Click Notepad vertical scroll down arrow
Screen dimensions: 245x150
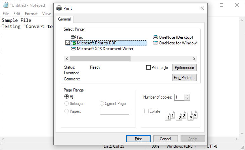tap(242, 134)
